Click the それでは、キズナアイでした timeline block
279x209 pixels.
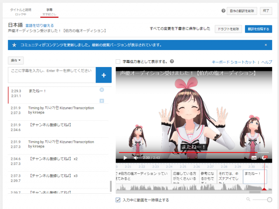point(230,177)
